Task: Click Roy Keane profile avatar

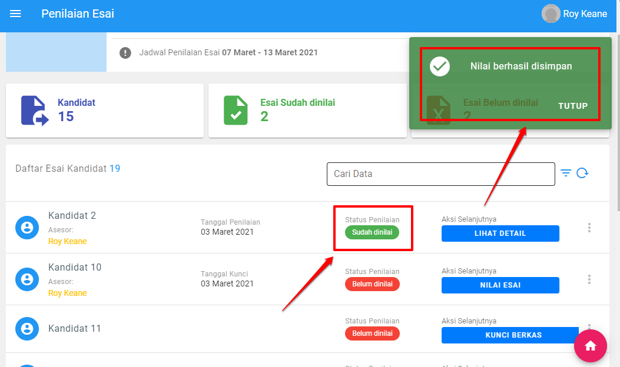Action: (551, 14)
